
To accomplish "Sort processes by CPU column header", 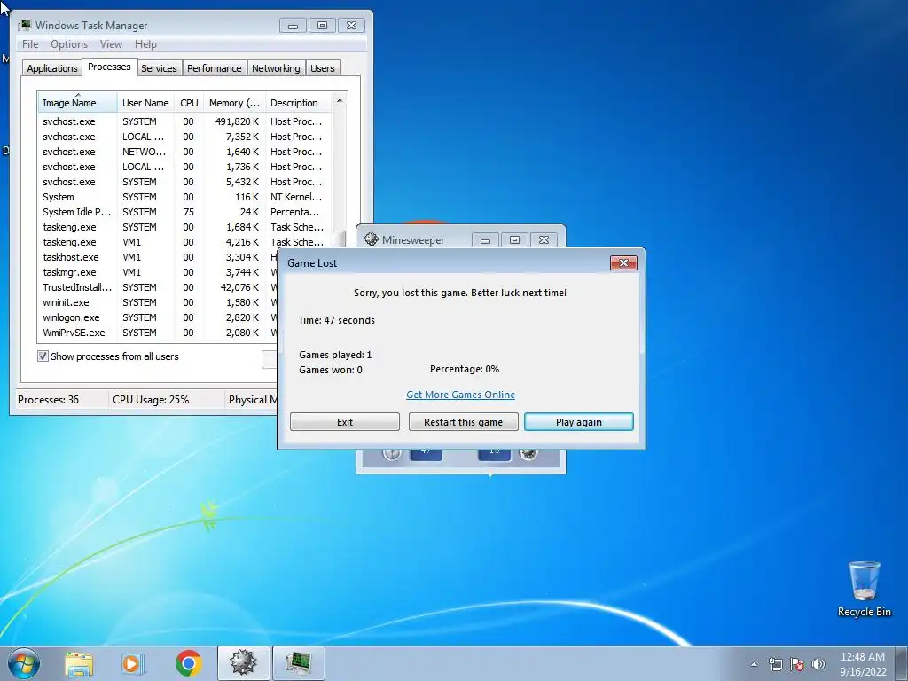I will [x=189, y=103].
